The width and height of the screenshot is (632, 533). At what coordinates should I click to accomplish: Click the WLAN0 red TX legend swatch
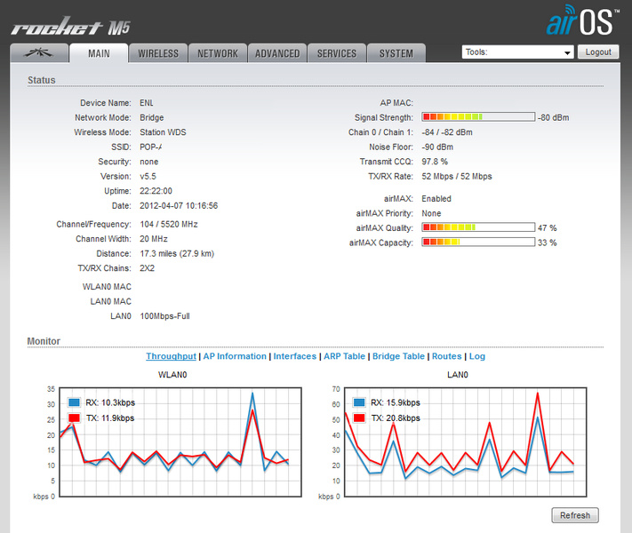[74, 418]
